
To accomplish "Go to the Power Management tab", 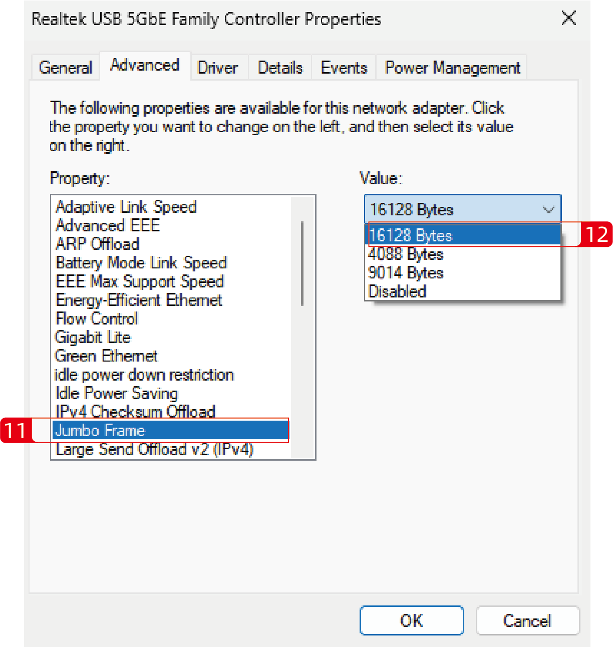I will pyautogui.click(x=452, y=68).
